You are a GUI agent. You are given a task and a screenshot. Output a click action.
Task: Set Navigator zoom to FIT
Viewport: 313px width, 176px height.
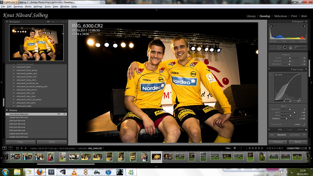click(48, 22)
